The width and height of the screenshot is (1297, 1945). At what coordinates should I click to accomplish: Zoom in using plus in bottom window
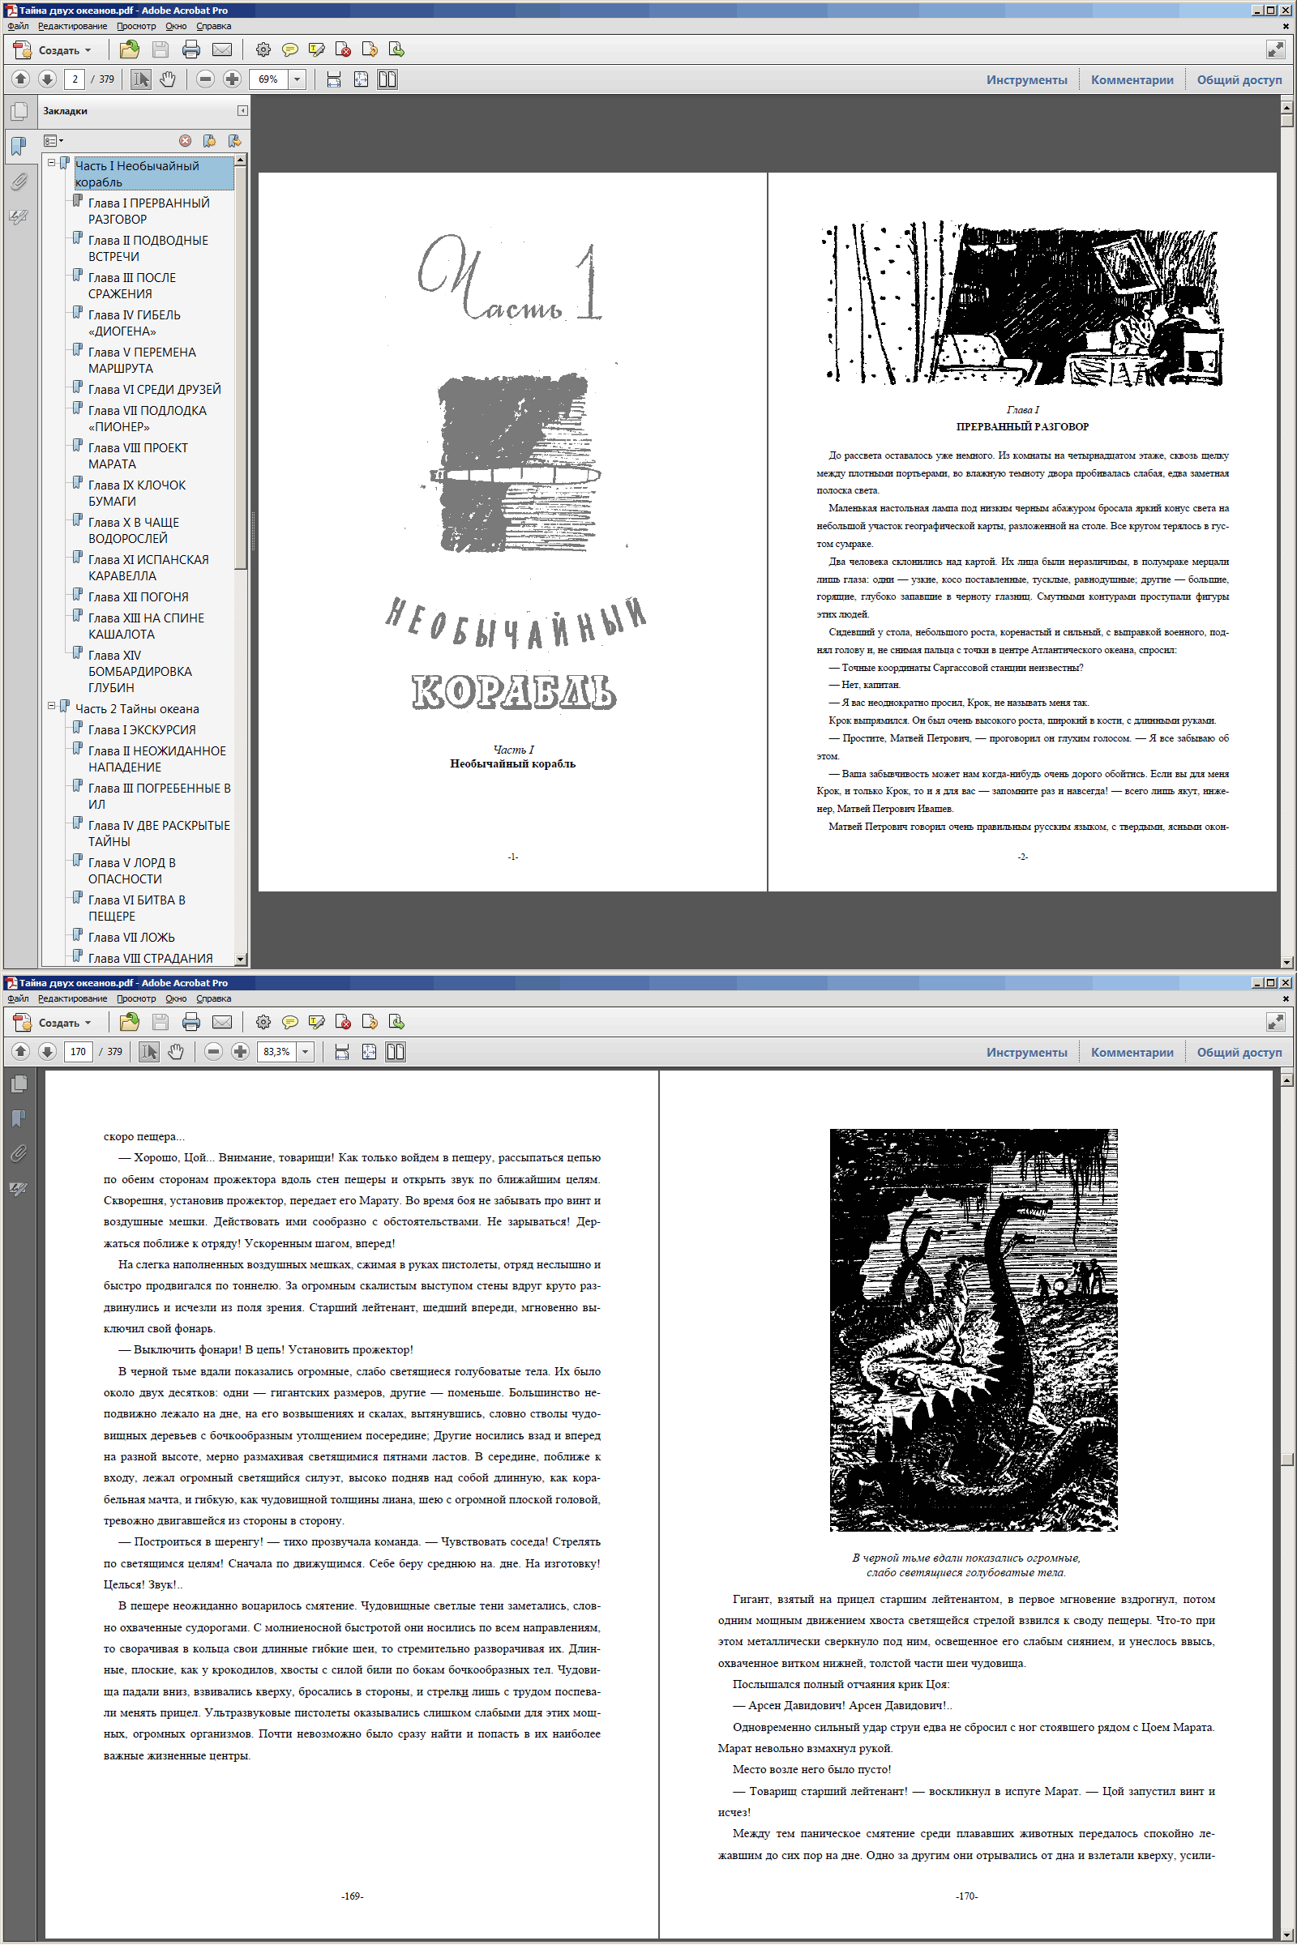240,1051
